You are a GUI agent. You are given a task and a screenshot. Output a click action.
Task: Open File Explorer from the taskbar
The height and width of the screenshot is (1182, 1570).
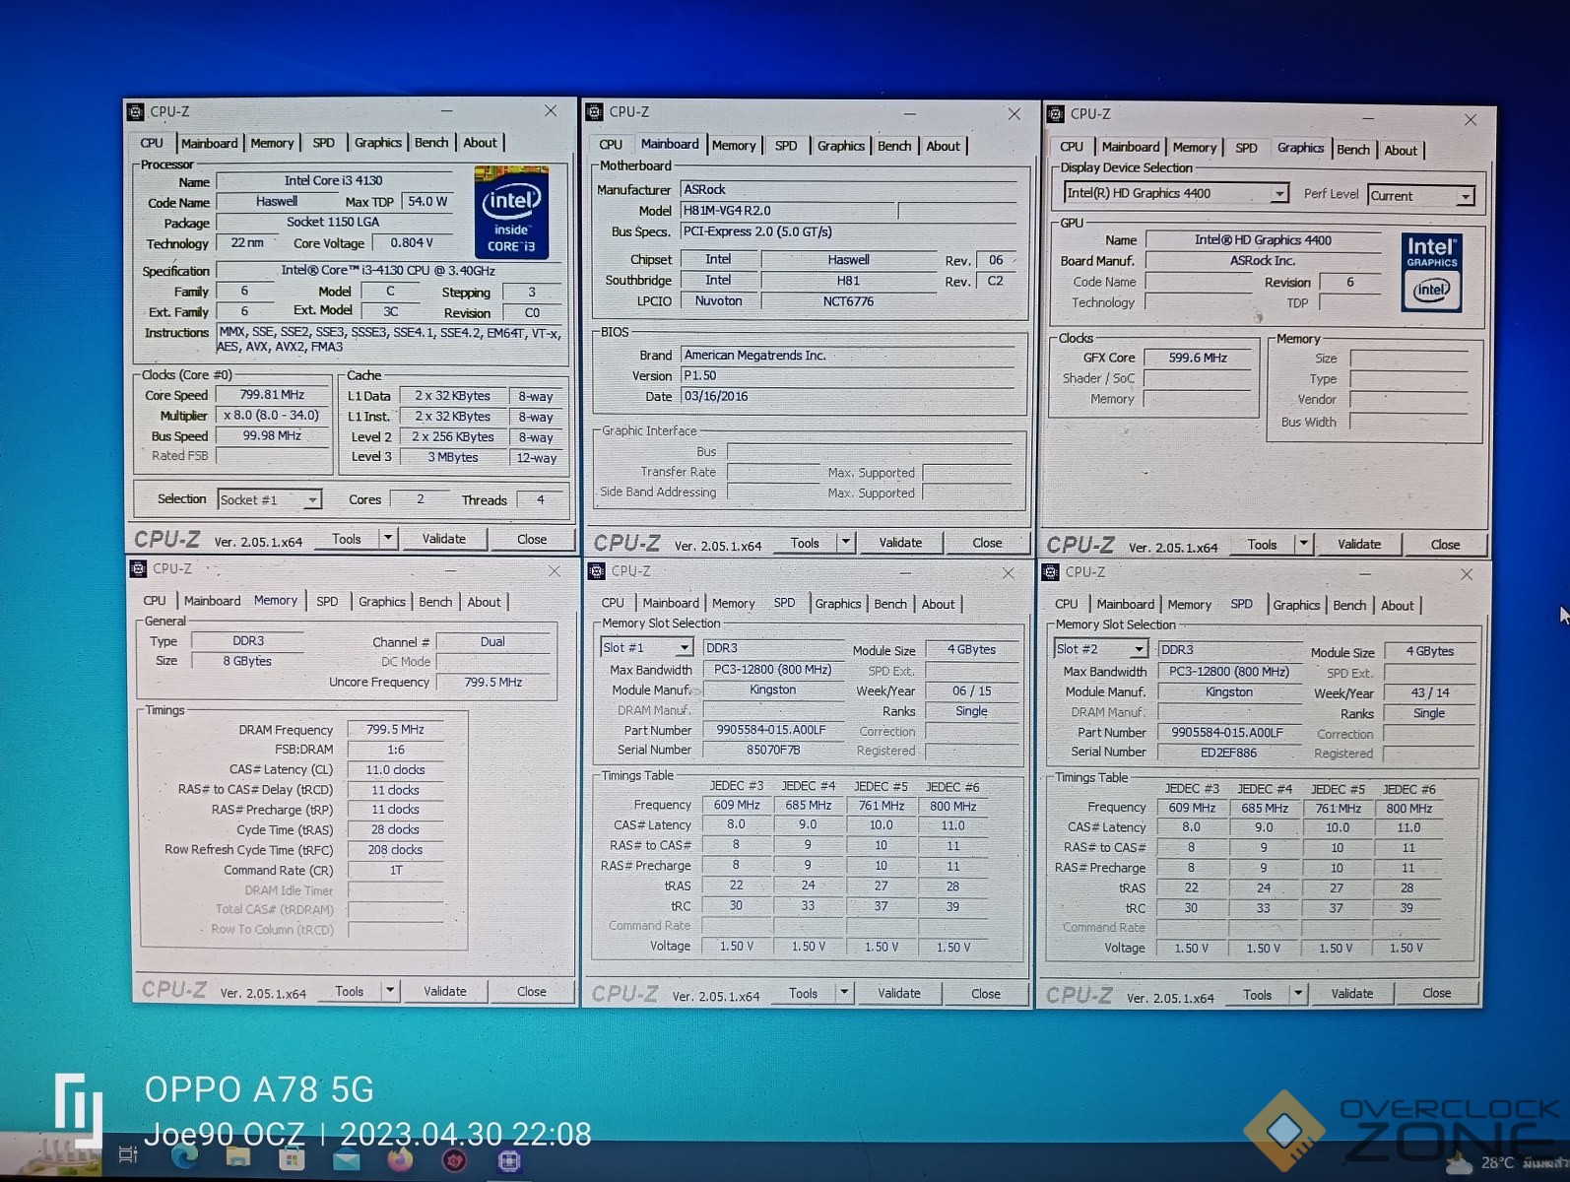pyautogui.click(x=237, y=1158)
